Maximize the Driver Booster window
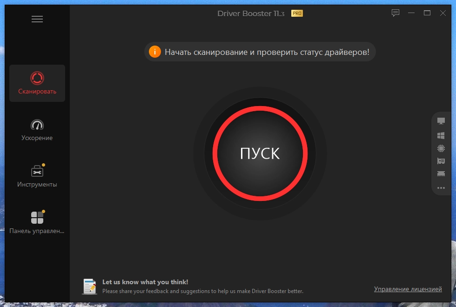 pyautogui.click(x=427, y=13)
